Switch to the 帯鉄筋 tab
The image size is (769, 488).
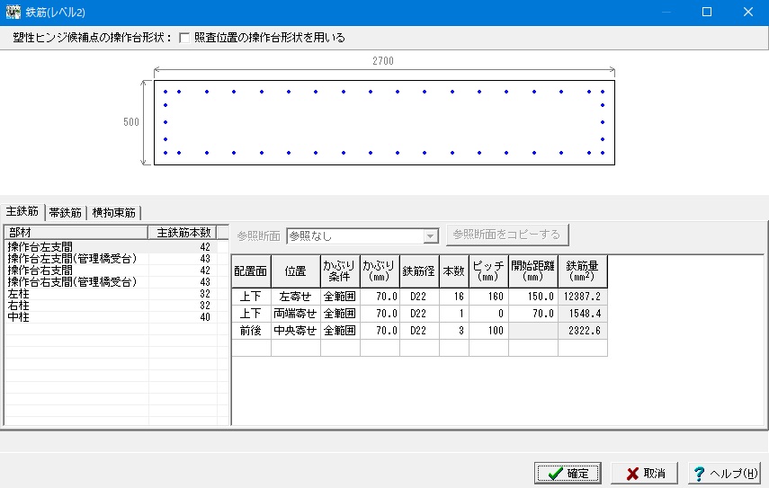66,213
